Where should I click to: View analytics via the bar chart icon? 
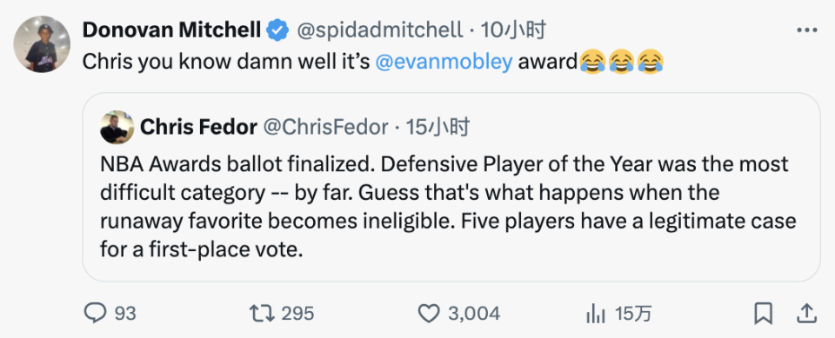click(595, 314)
